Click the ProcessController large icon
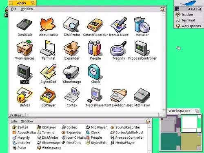The image size is (204, 153). (142, 48)
